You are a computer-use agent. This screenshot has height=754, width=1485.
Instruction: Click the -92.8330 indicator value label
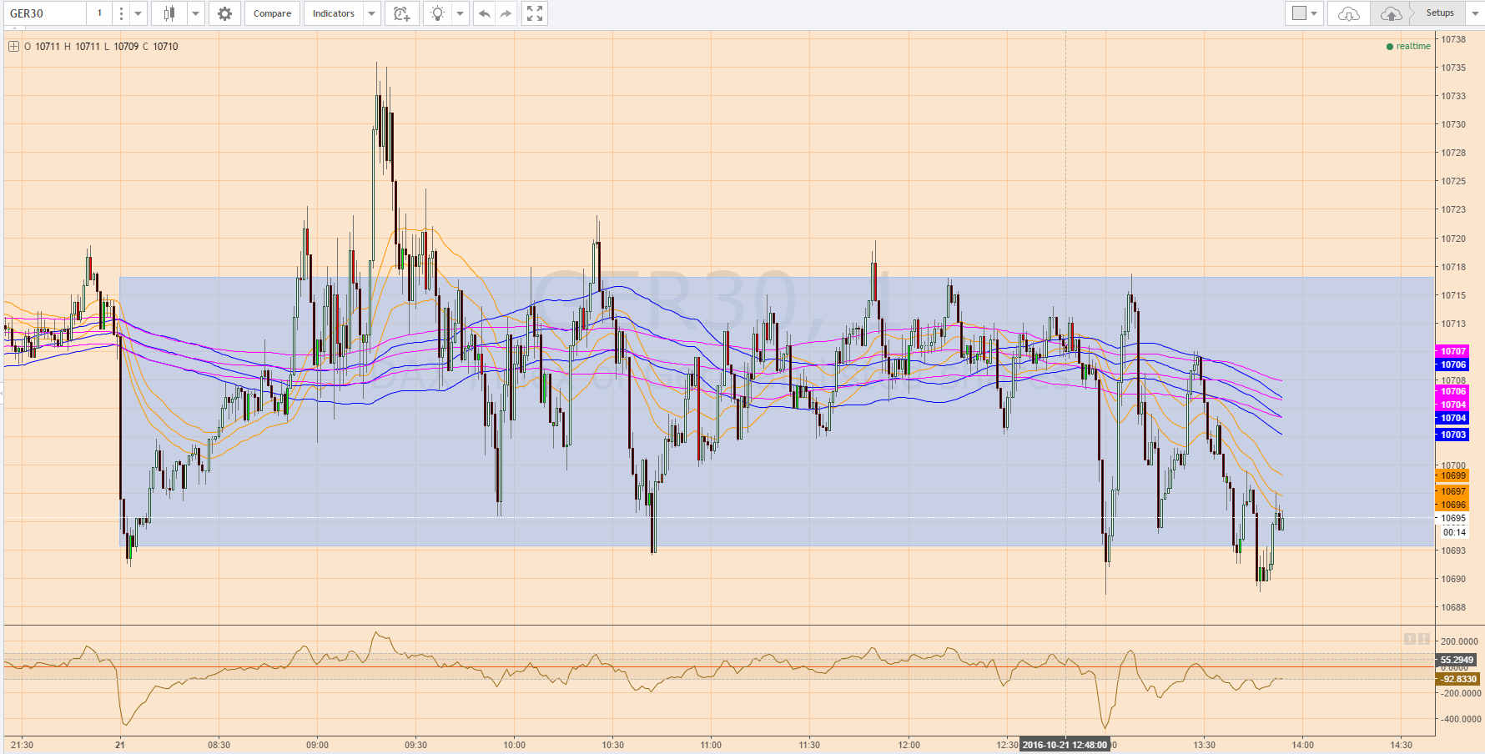pos(1457,679)
